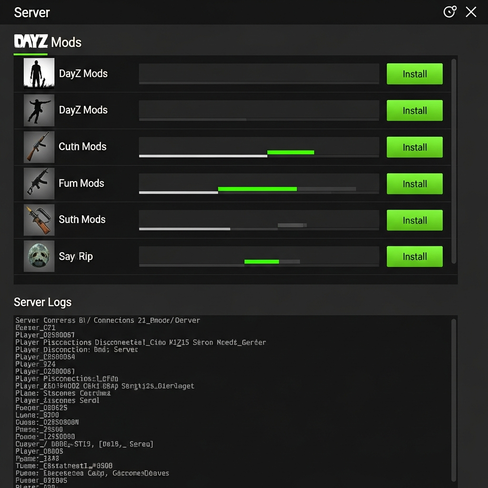The image size is (488, 488).
Task: Click the Server title in the header
Action: tap(31, 12)
